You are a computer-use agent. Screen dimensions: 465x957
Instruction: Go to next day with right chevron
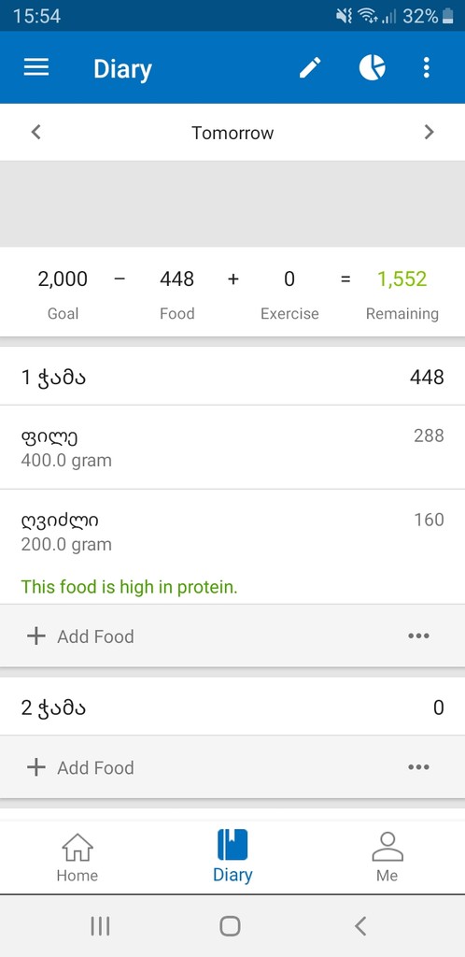pyautogui.click(x=429, y=132)
